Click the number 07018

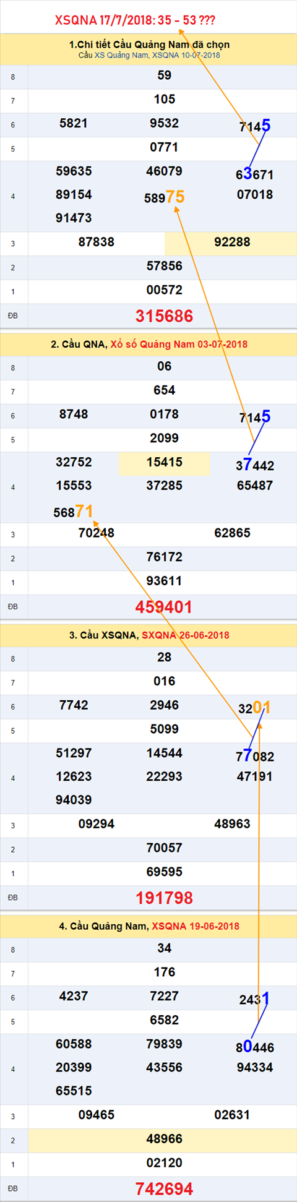coord(255,194)
